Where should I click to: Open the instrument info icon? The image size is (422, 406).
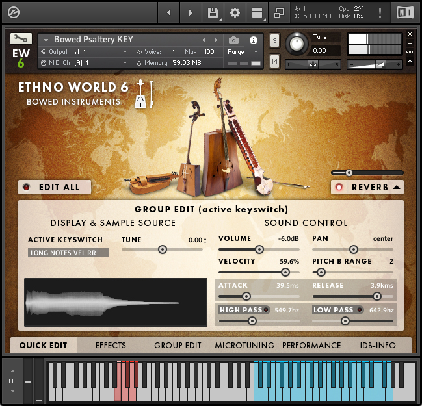click(x=253, y=40)
